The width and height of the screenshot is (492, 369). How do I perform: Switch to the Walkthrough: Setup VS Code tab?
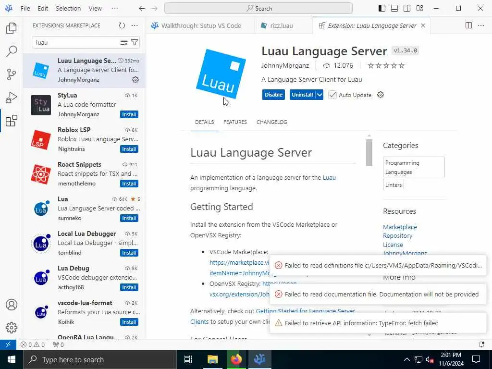point(201,25)
